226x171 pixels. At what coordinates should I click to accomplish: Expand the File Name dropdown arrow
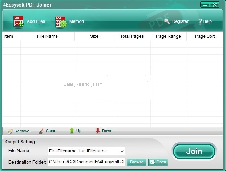pyautogui.click(x=122, y=151)
